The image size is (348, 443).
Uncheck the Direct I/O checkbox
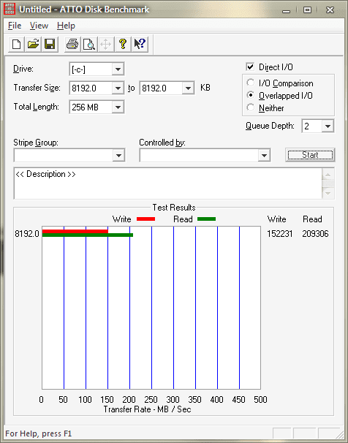pos(250,67)
